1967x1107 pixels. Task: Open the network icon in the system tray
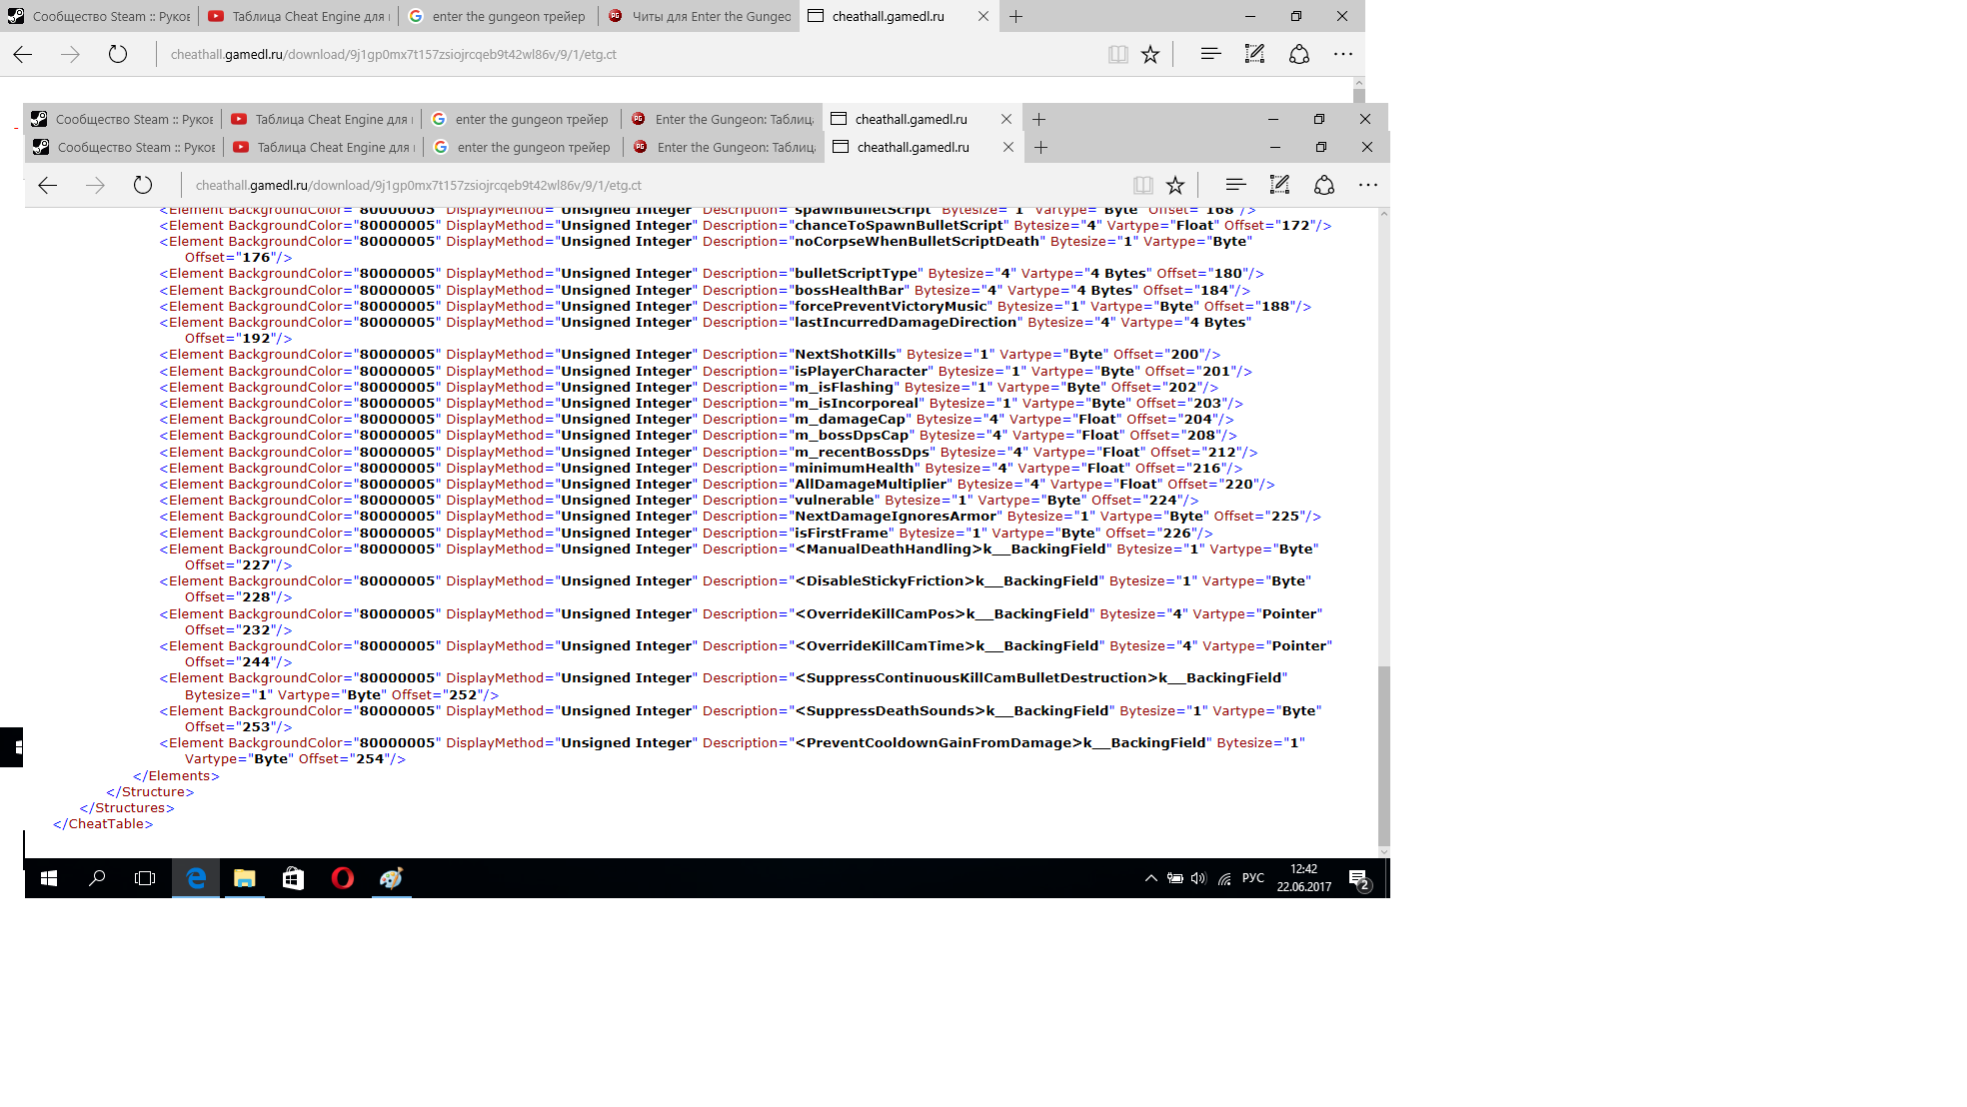1224,878
